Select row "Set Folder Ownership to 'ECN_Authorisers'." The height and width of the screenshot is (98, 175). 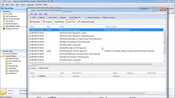(96, 42)
